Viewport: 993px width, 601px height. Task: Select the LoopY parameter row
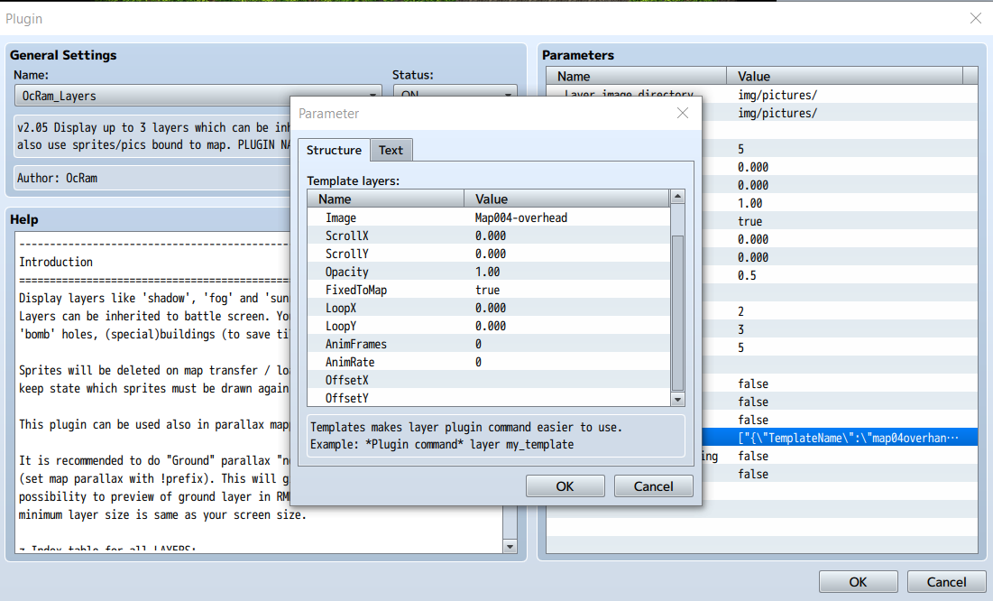pyautogui.click(x=488, y=326)
